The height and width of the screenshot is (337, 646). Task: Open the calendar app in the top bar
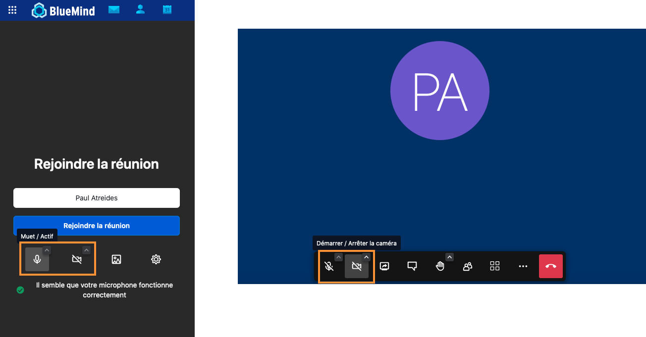(x=167, y=9)
